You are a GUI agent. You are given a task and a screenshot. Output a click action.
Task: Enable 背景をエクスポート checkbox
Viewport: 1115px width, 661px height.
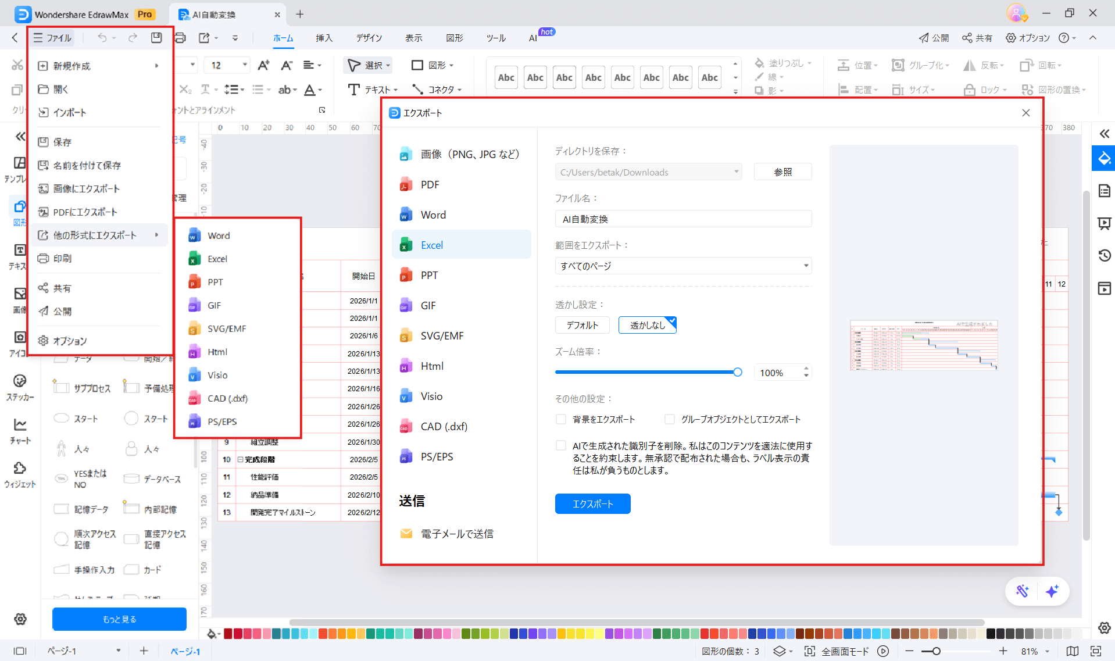coord(560,419)
